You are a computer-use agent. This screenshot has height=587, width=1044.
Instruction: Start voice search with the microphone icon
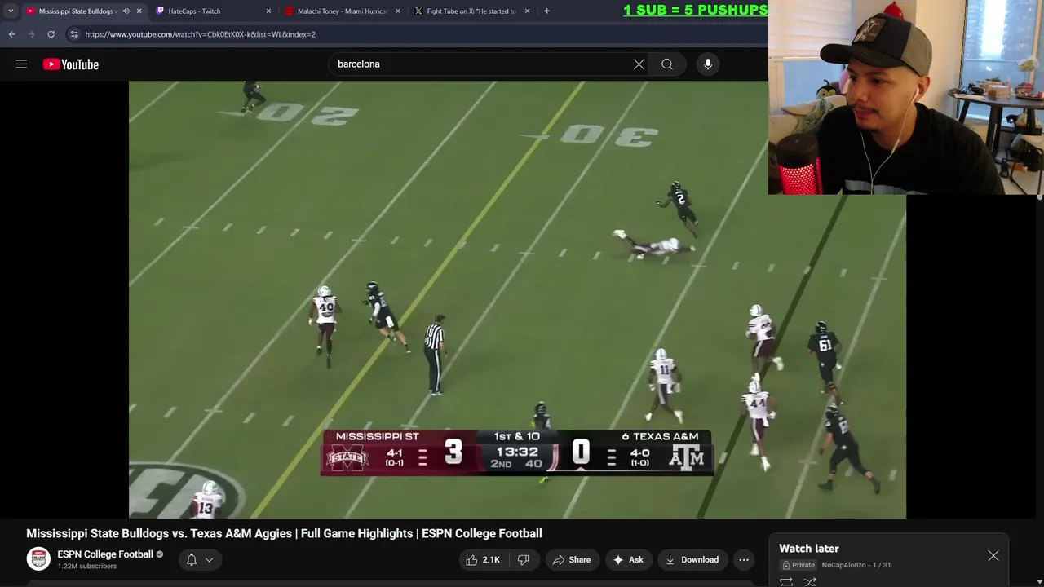pyautogui.click(x=708, y=64)
